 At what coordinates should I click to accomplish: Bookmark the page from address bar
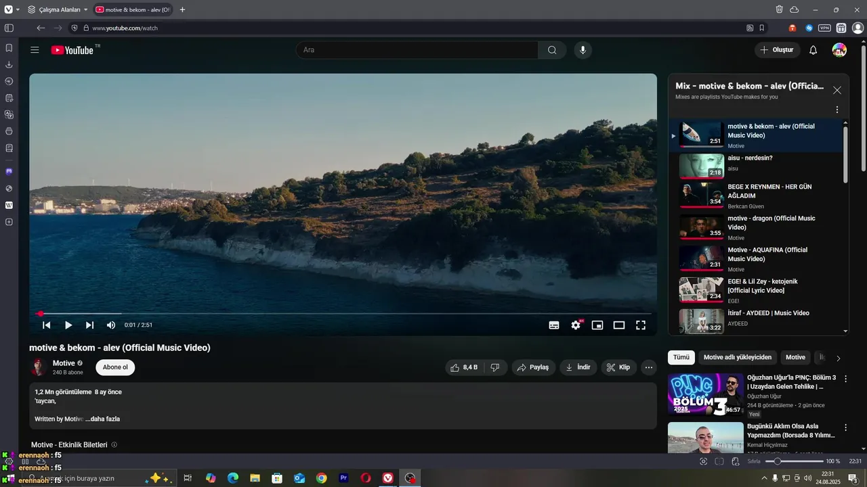coord(762,28)
